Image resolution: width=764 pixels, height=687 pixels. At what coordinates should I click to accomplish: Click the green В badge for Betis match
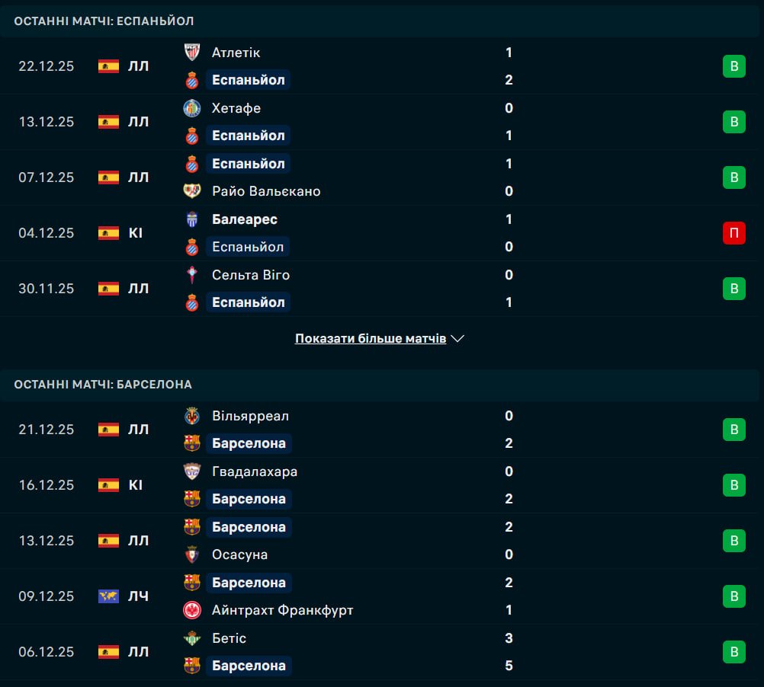[x=734, y=652]
